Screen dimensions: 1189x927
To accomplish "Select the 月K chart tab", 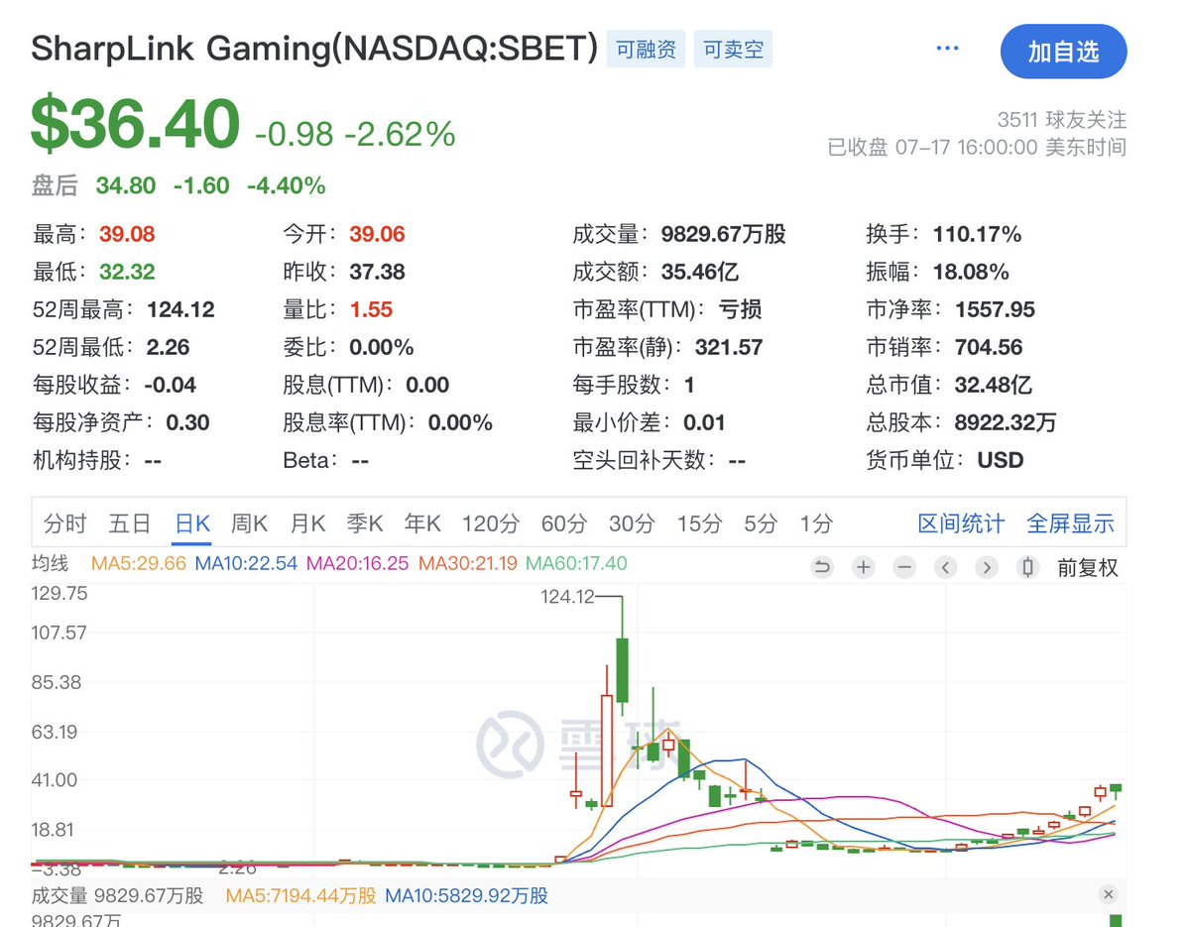I will point(307,523).
